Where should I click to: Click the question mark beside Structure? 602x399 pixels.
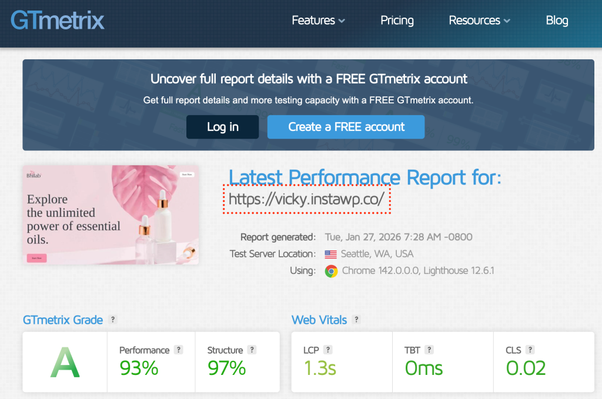(x=252, y=349)
